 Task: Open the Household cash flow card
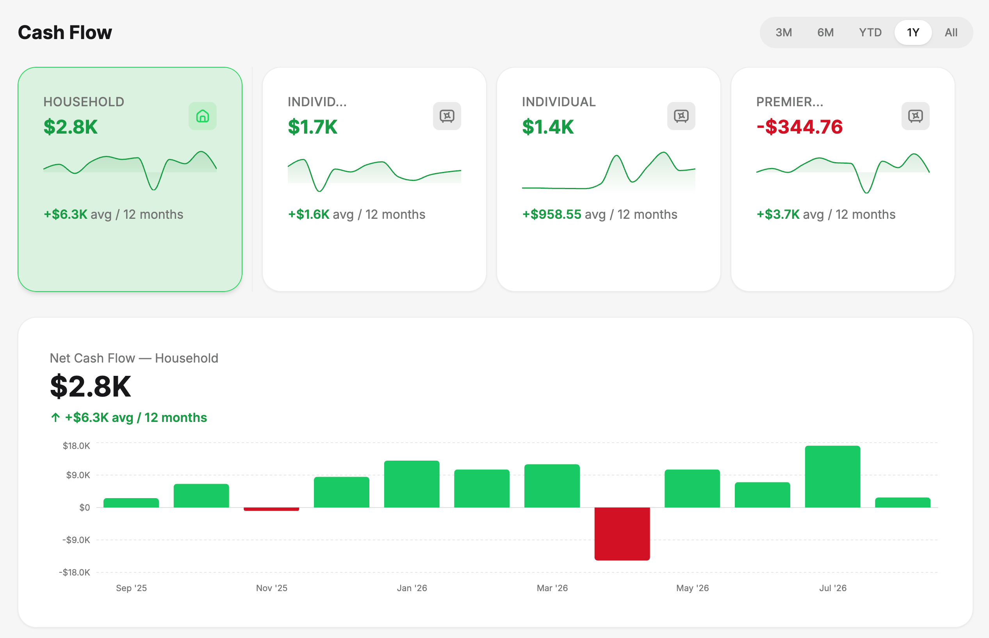click(130, 179)
